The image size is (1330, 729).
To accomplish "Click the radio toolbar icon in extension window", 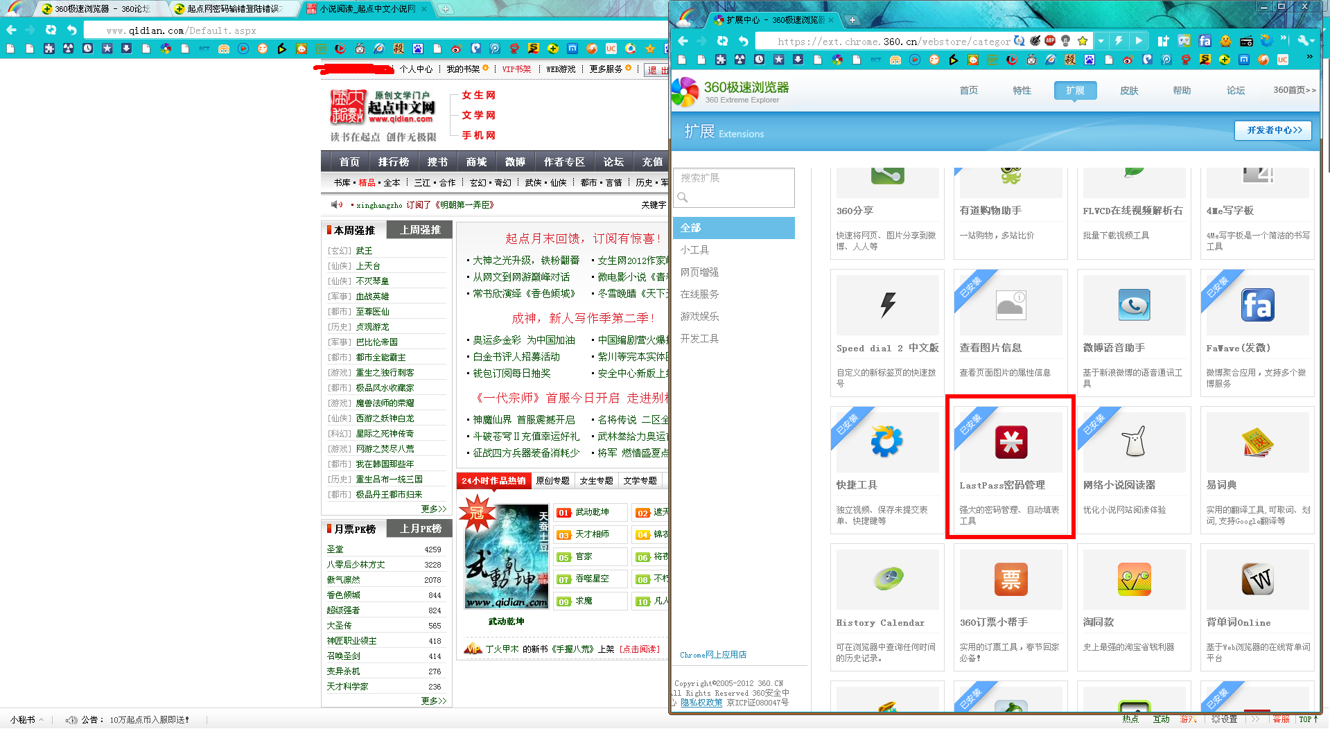I will [x=1246, y=41].
